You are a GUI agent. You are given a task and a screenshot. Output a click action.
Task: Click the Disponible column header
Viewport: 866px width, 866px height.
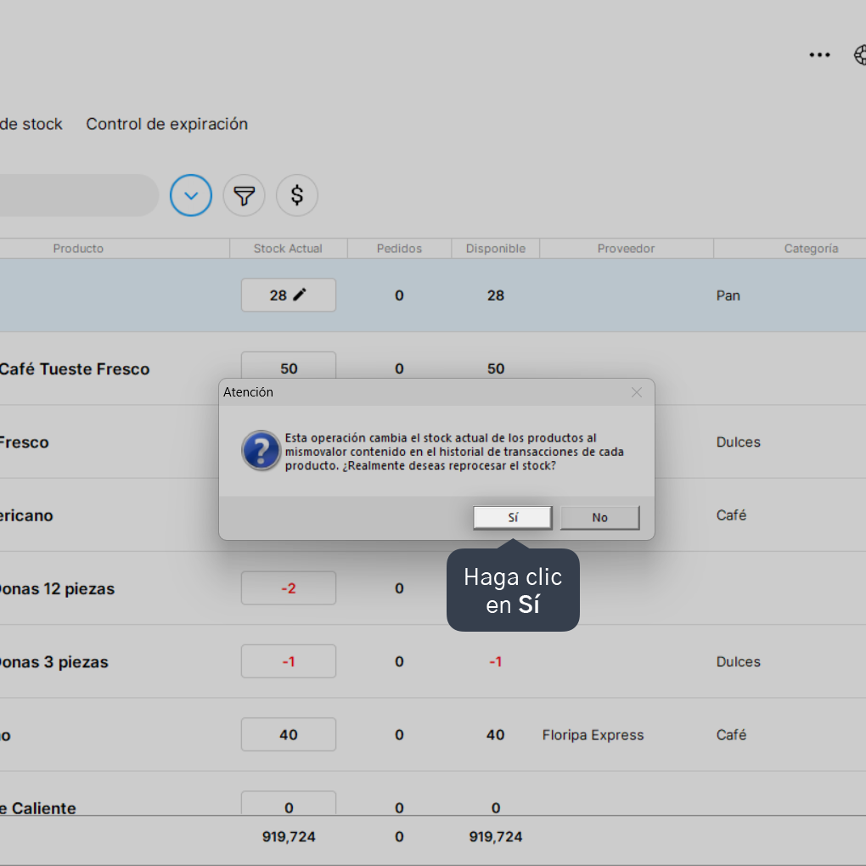tap(496, 249)
